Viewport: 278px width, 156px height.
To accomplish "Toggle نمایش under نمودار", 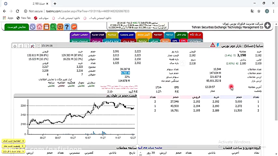I will point(81,86).
